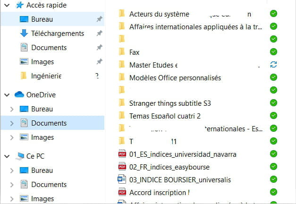Click the PDF icon of 01_ES_indices_universidad_navarra
This screenshot has height=204, width=296.
coord(122,154)
